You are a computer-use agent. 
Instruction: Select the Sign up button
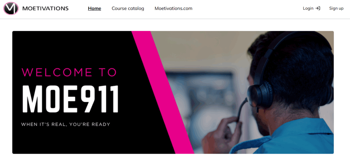(x=336, y=9)
